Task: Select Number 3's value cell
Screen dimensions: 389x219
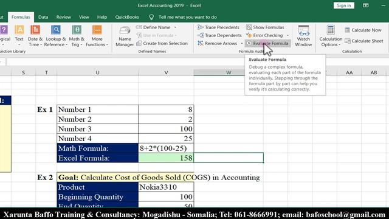Action: pos(166,129)
